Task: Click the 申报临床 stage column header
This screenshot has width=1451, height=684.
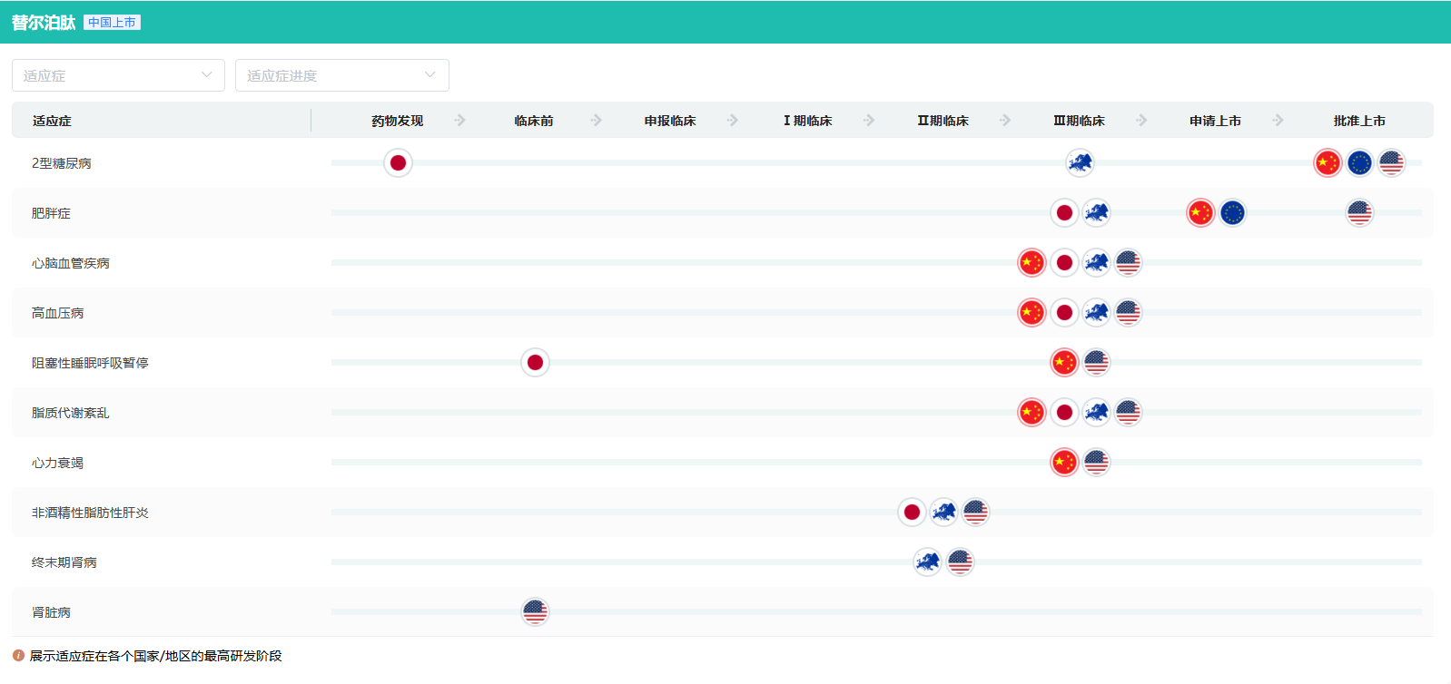Action: pyautogui.click(x=670, y=121)
